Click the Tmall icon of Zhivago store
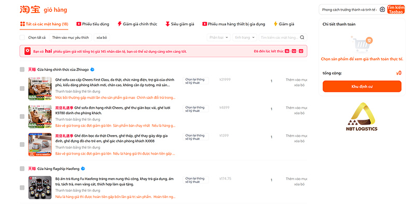This screenshot has height=208, width=415. 32,70
